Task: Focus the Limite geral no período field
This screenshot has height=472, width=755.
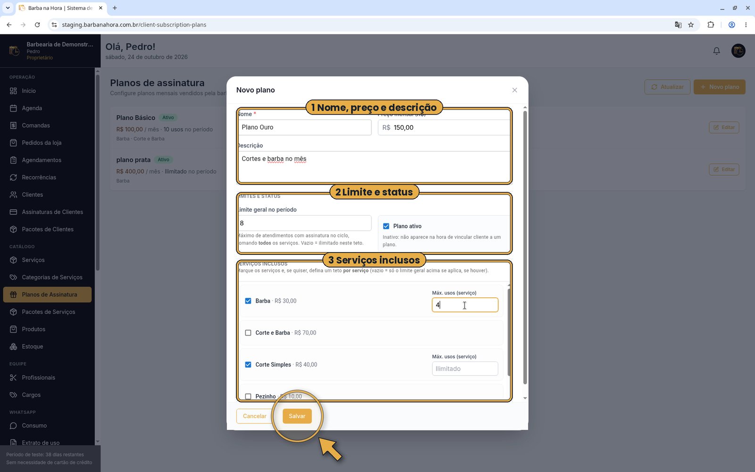Action: tap(305, 223)
